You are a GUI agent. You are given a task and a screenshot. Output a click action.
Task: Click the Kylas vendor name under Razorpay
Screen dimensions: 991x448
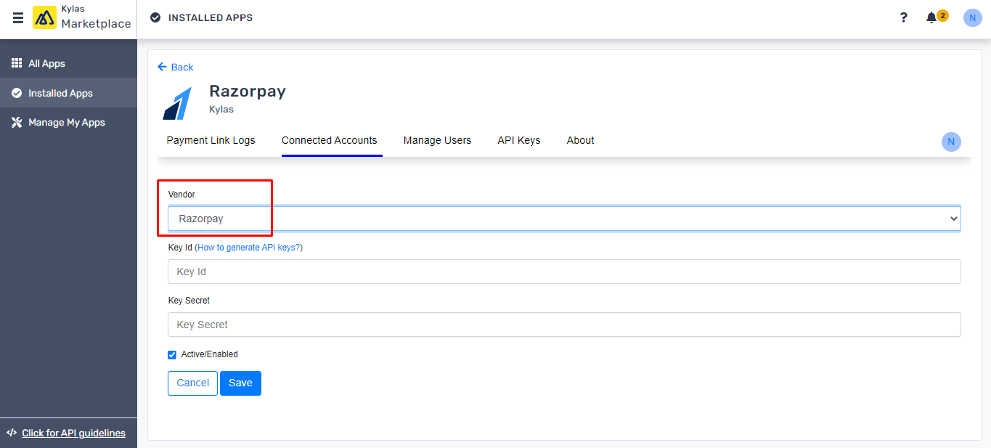221,110
